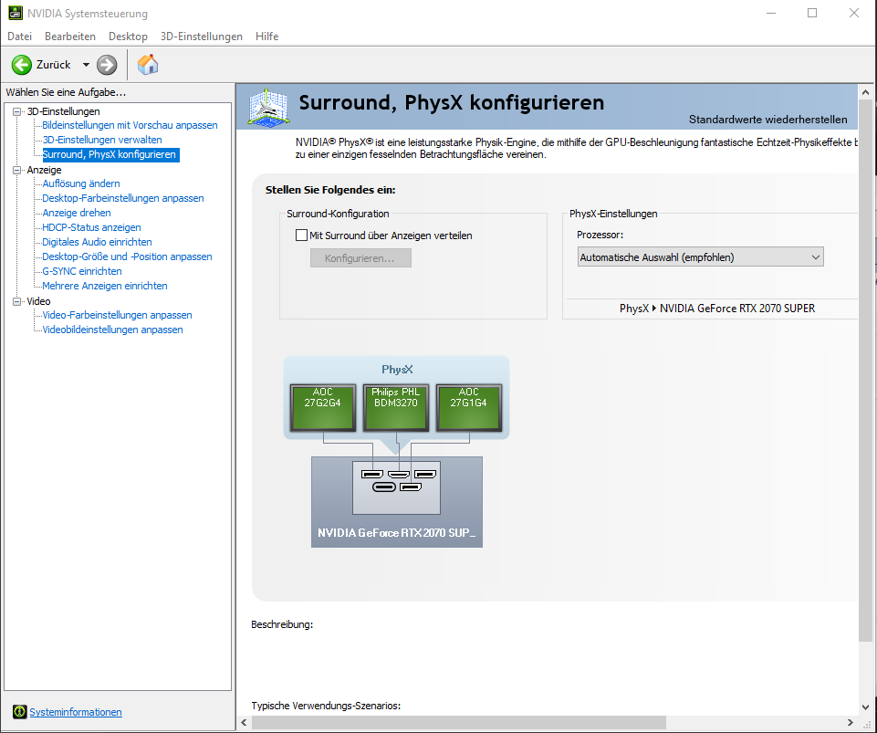Open Auflösung ändern

[81, 183]
